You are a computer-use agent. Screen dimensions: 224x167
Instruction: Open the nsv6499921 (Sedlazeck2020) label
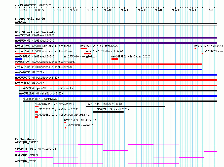[131, 56]
